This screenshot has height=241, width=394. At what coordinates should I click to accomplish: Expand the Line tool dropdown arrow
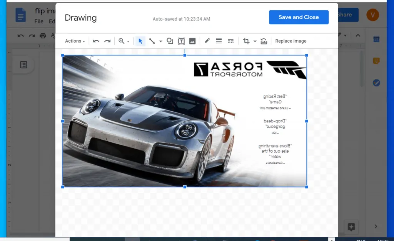point(160,41)
